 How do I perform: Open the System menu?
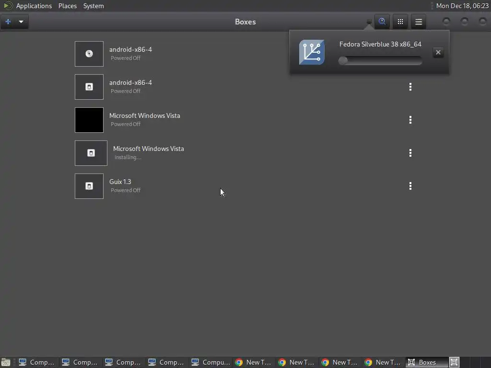click(x=94, y=6)
